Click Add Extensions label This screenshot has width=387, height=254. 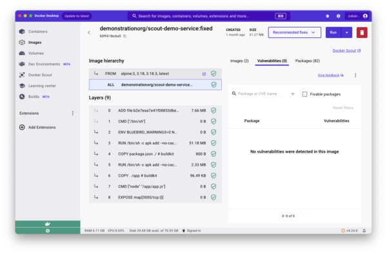[42, 127]
